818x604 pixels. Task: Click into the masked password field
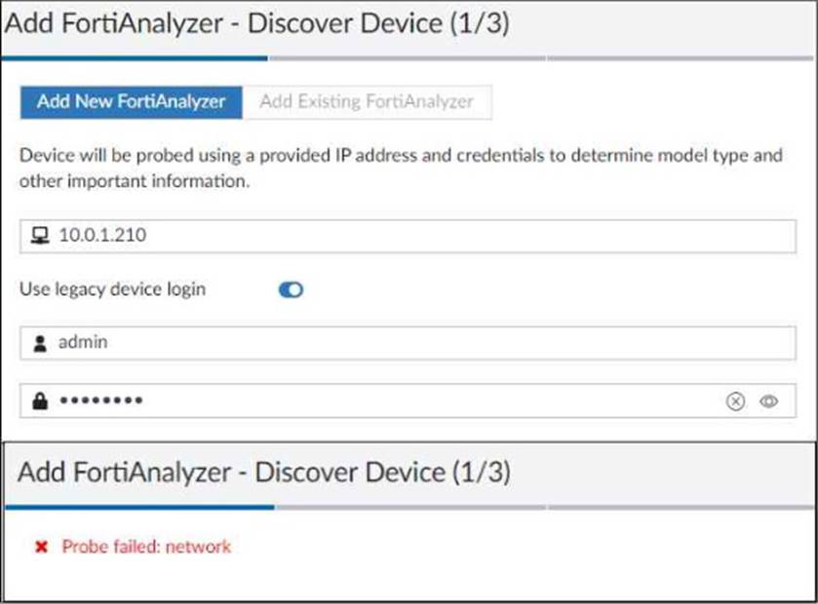[x=408, y=400]
